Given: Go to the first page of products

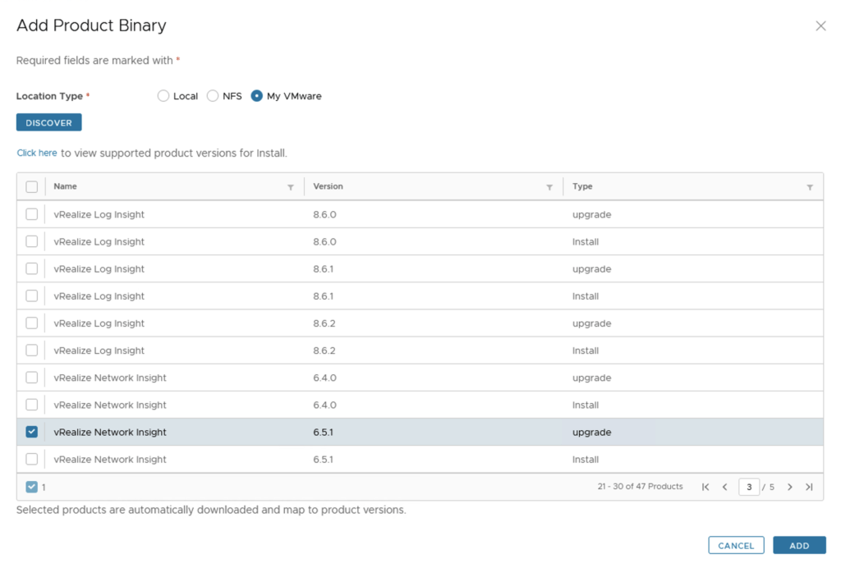Looking at the screenshot, I should (705, 487).
